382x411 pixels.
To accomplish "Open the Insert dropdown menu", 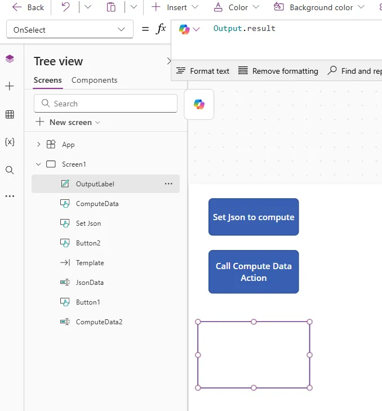I will click(176, 7).
